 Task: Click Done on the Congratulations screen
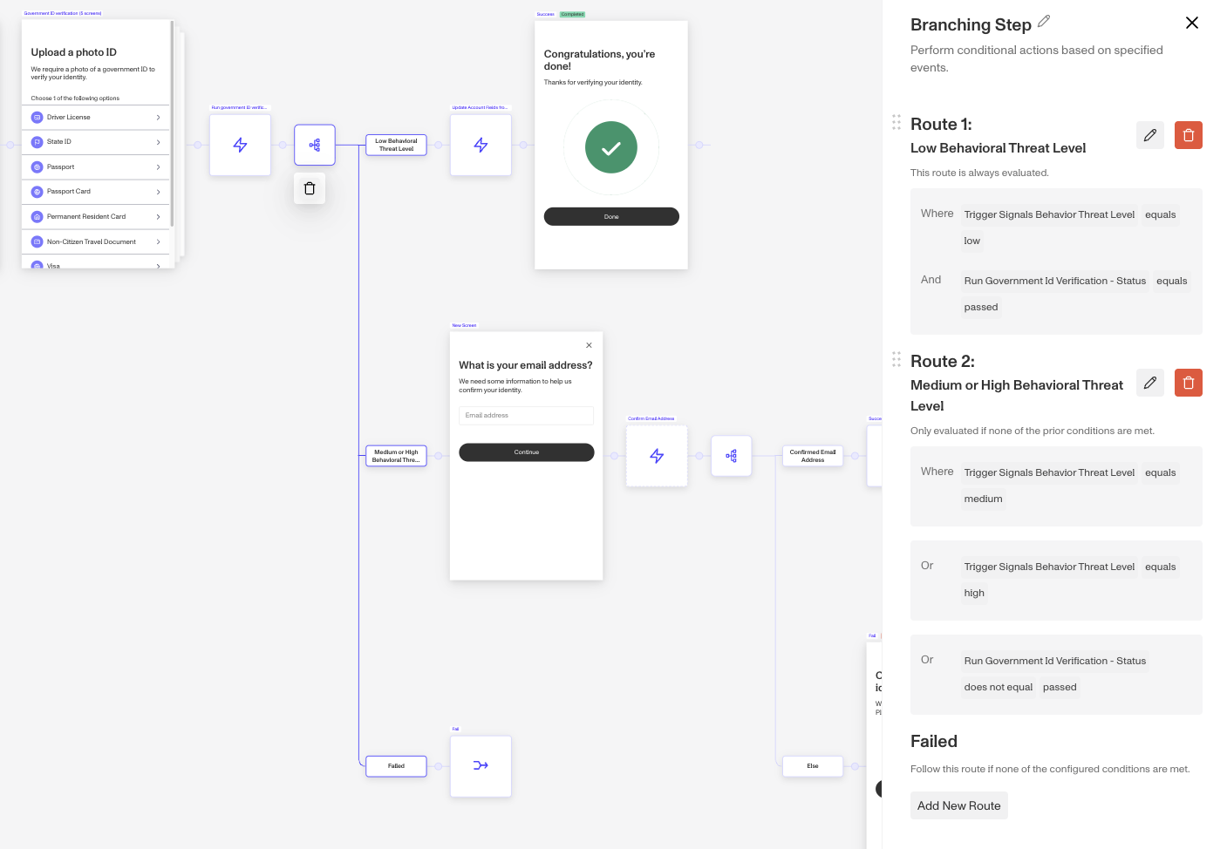click(610, 216)
